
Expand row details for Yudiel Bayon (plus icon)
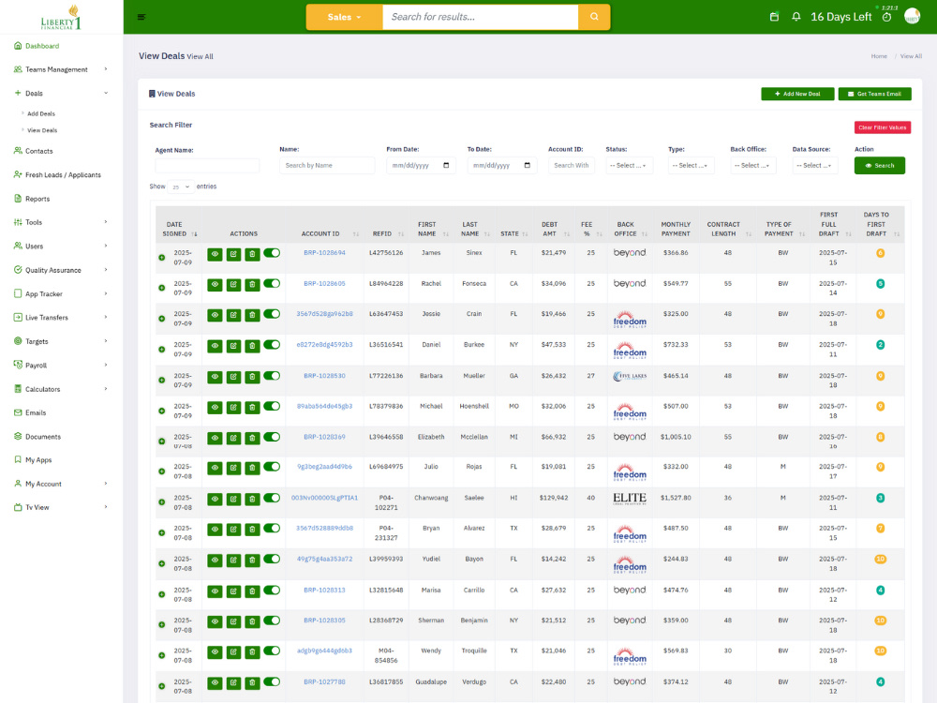(161, 563)
